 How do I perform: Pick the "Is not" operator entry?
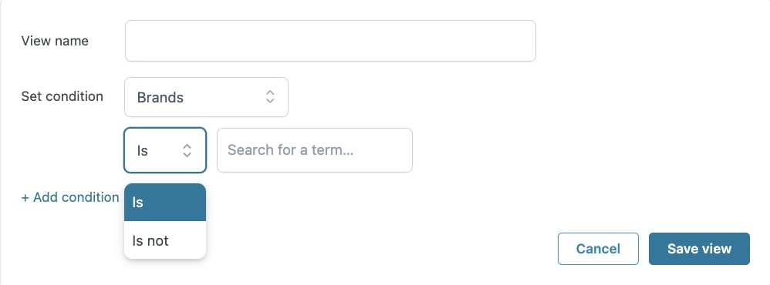pyautogui.click(x=165, y=240)
